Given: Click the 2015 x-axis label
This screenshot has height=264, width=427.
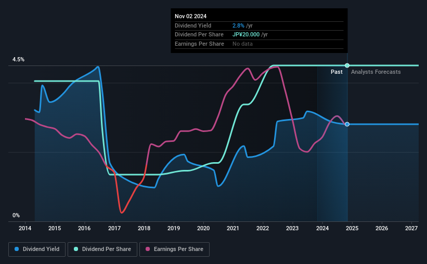Looking at the screenshot, I should 55,228.
